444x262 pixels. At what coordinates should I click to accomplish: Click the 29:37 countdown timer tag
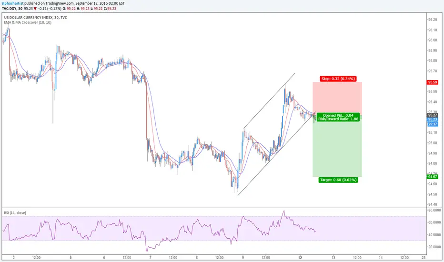[433, 124]
